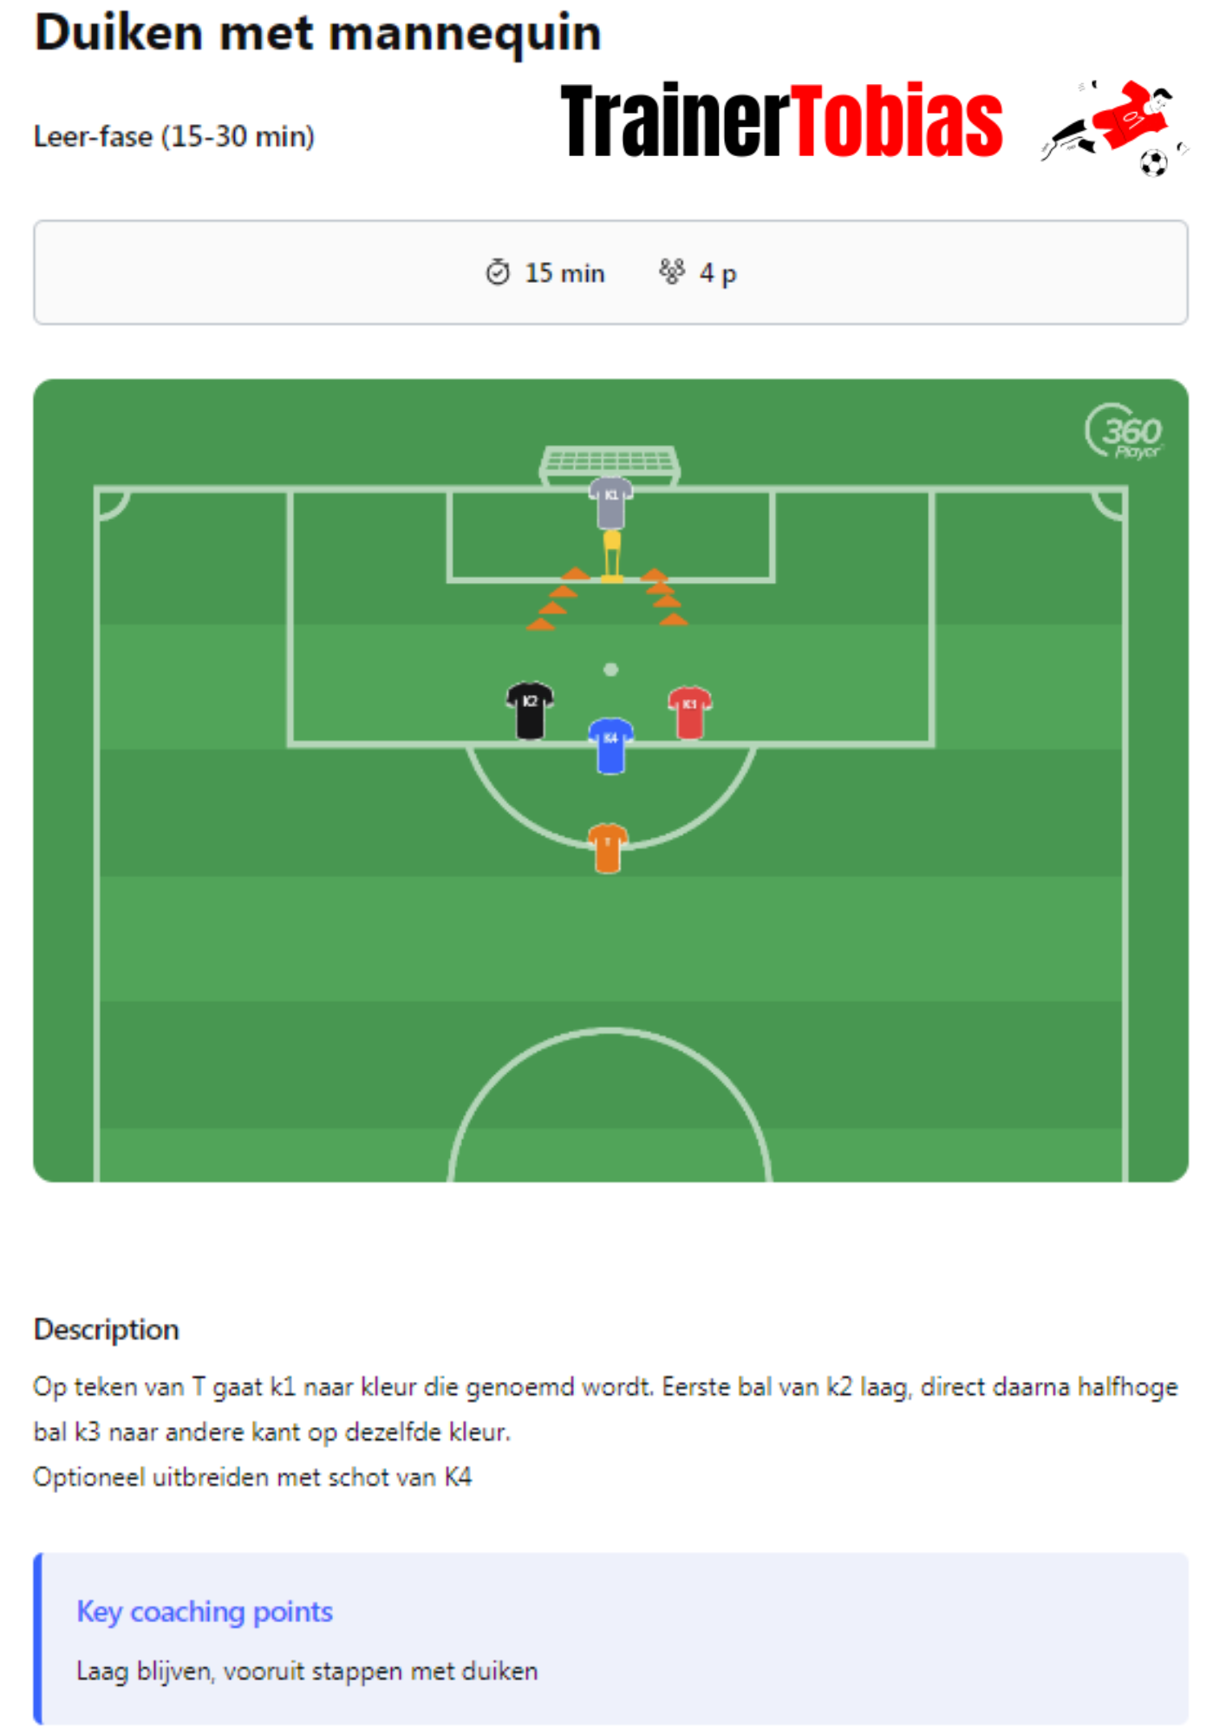Click the grey K1 goalkeeper shirt

(x=611, y=502)
